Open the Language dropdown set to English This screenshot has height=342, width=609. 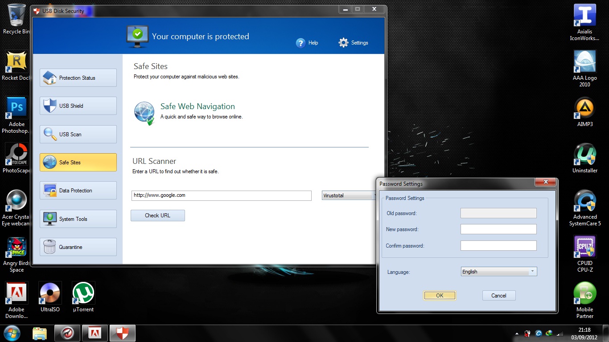[x=499, y=272]
